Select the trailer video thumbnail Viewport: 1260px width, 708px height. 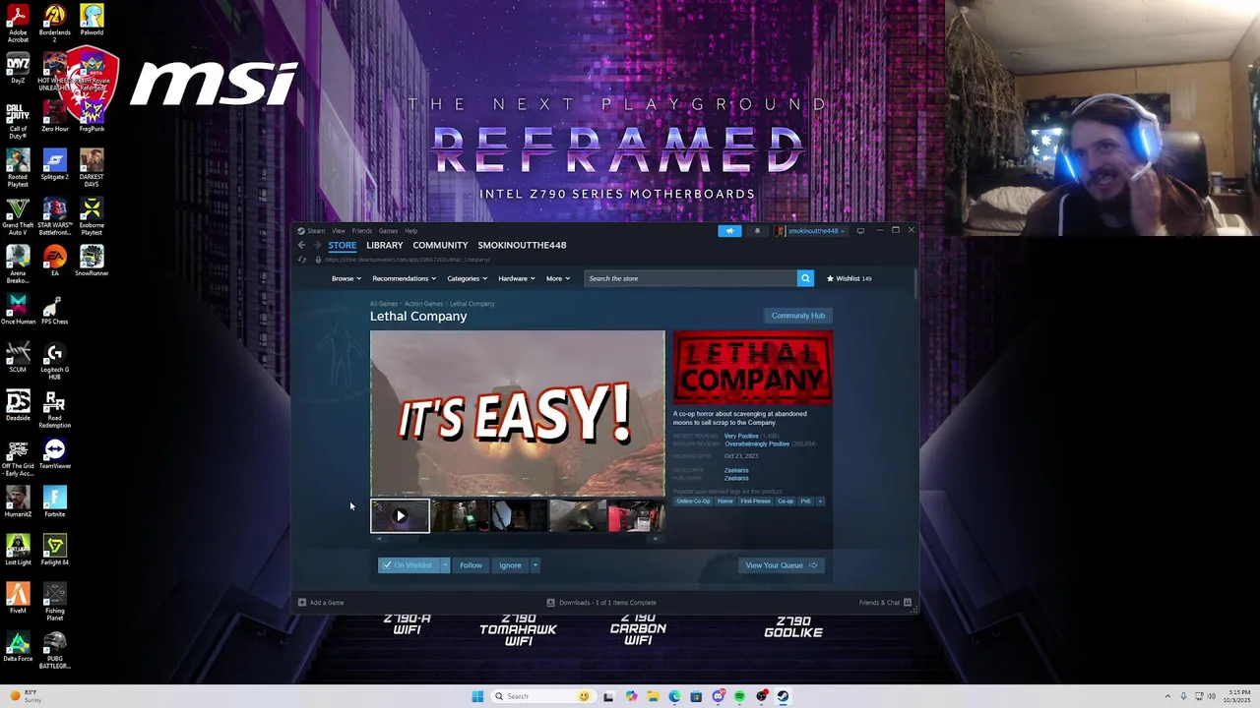click(400, 515)
